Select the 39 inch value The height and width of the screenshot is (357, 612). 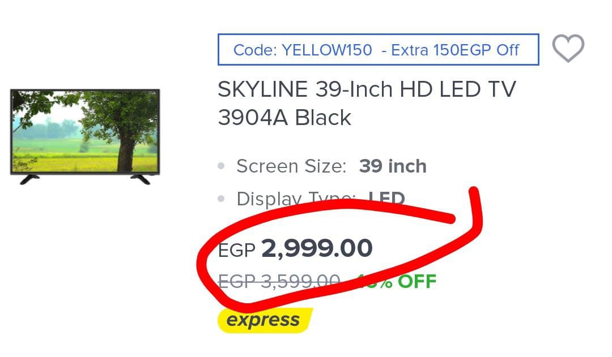(x=393, y=167)
